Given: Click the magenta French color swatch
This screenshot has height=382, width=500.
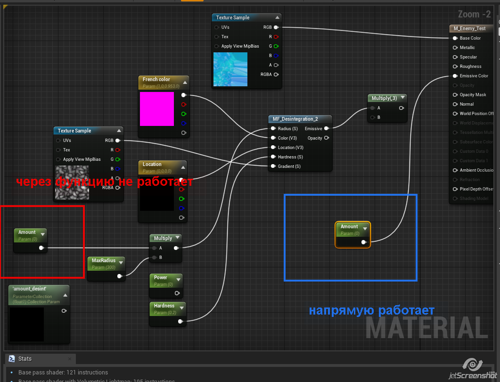Looking at the screenshot, I should pyautogui.click(x=157, y=109).
